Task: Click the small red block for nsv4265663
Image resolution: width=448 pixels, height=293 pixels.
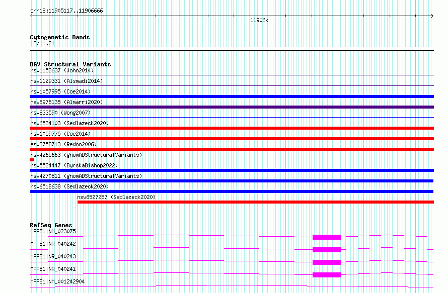Action: (32, 160)
